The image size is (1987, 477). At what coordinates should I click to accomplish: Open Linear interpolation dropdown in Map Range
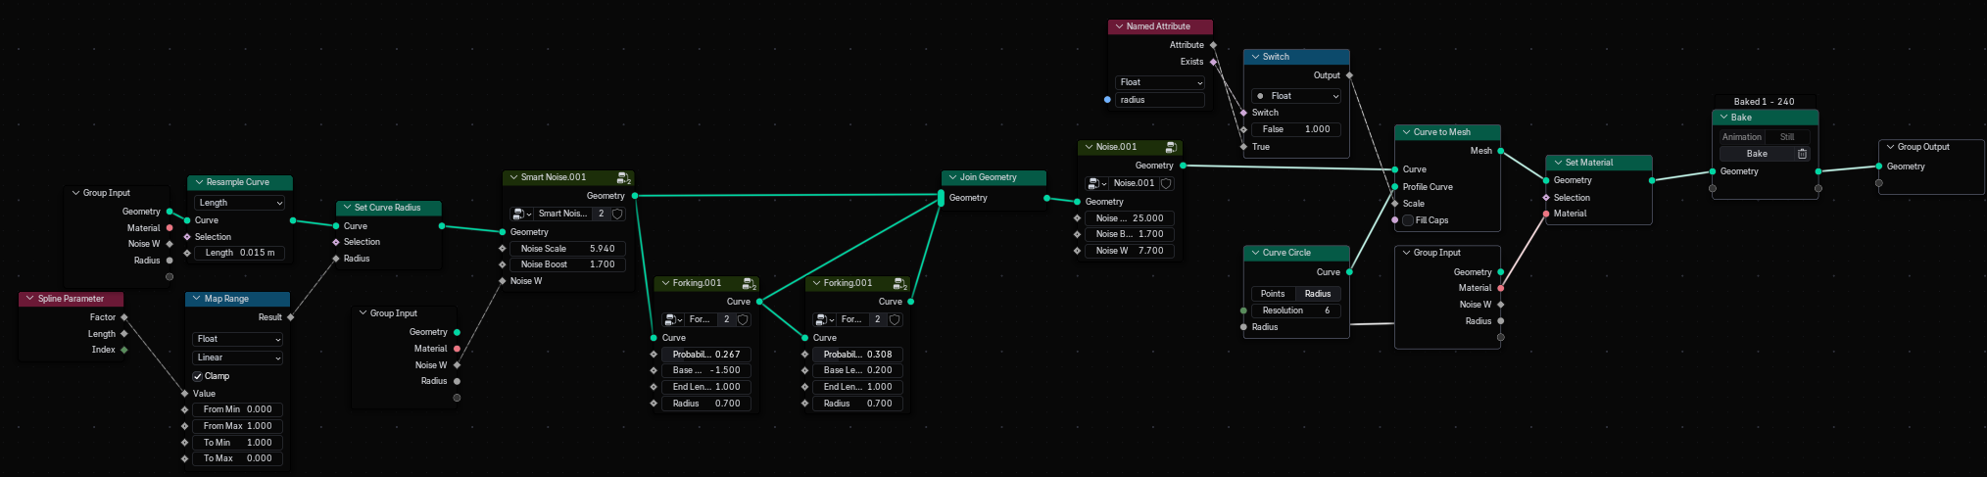238,358
